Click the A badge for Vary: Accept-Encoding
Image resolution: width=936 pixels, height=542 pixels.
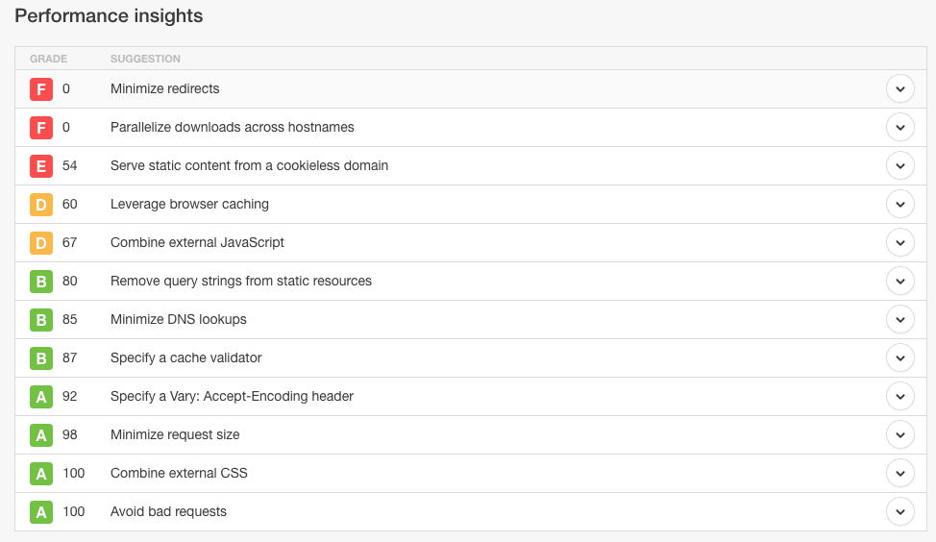point(41,397)
